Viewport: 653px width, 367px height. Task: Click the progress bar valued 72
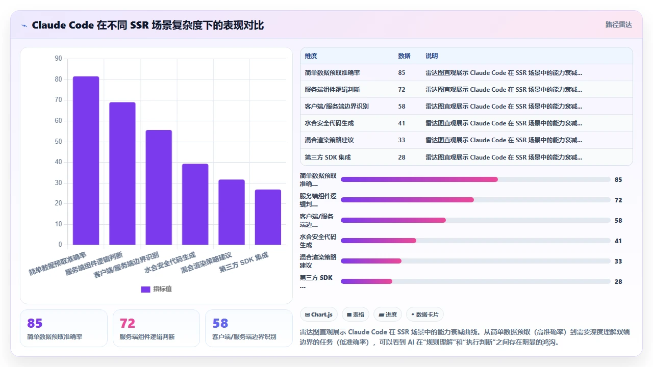[x=475, y=200]
